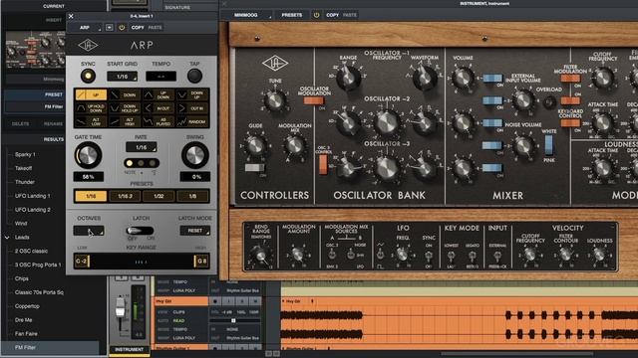Toggle the OSC 3 Control switch
This screenshot has width=638, height=358.
click(323, 164)
